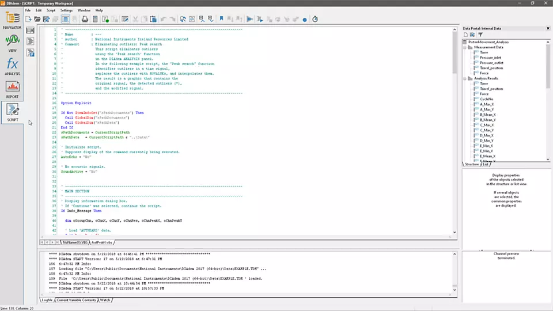This screenshot has width=553, height=311.
Task: Click the logfile pane vertical scrollbar
Action: tap(454, 271)
